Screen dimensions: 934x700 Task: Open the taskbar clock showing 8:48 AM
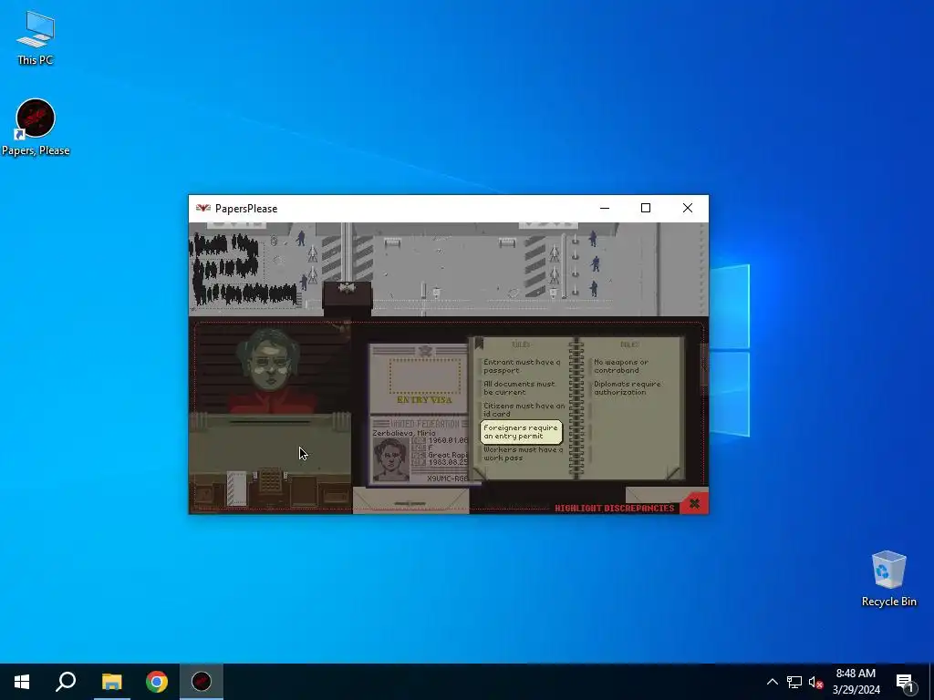[x=856, y=682]
